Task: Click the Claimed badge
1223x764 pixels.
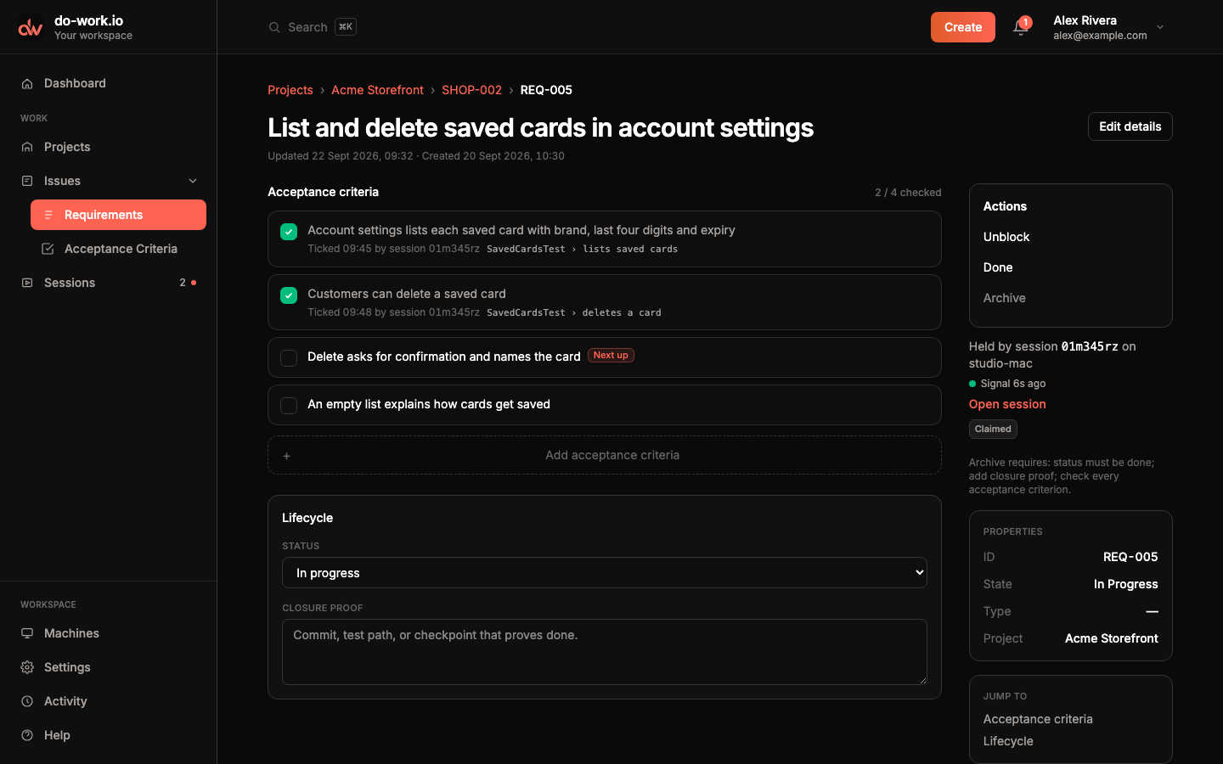Action: click(993, 429)
